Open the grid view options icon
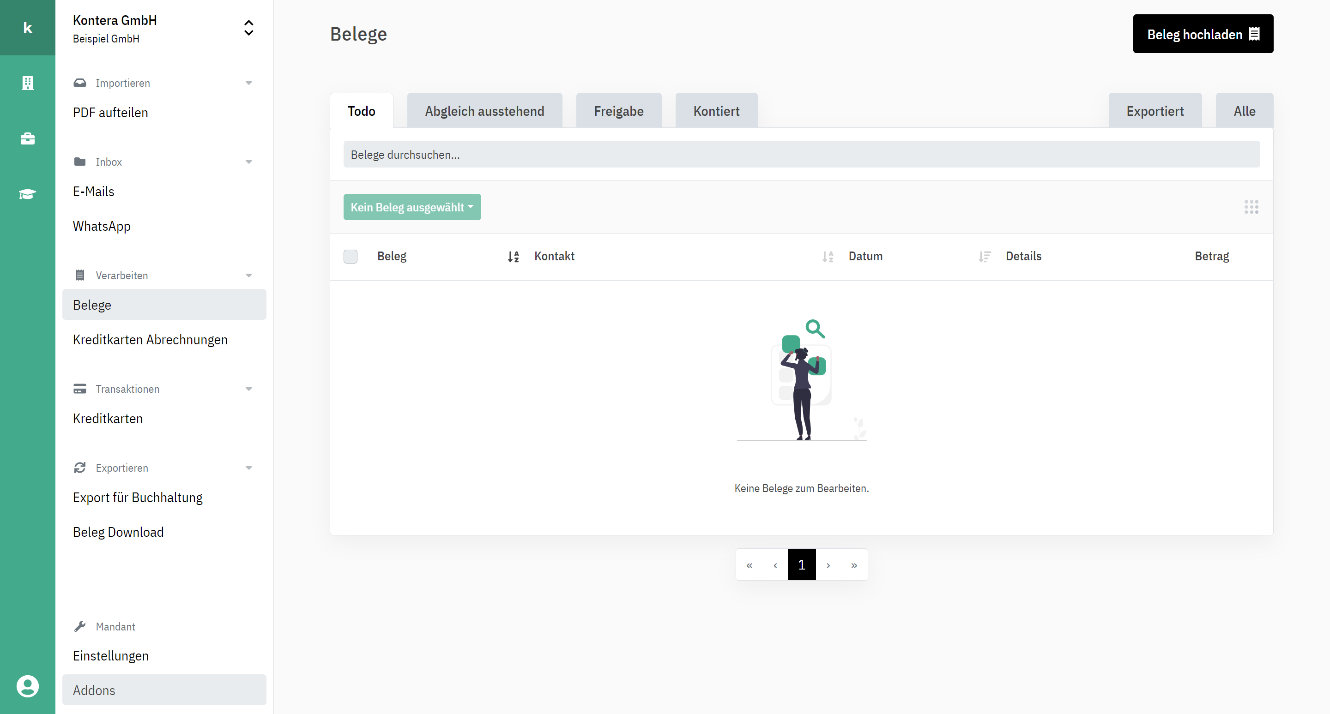Screen dimensions: 1330x714 (x=1251, y=207)
